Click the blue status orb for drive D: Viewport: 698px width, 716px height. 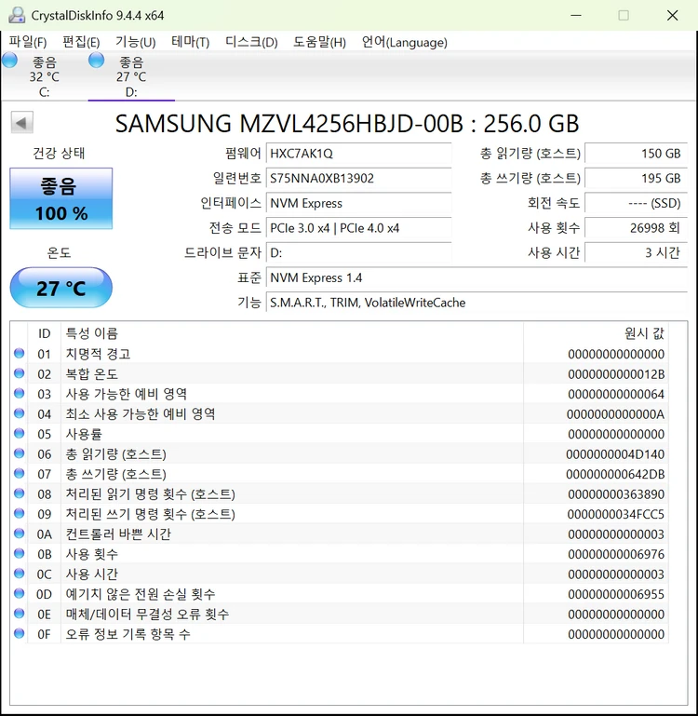tap(96, 60)
